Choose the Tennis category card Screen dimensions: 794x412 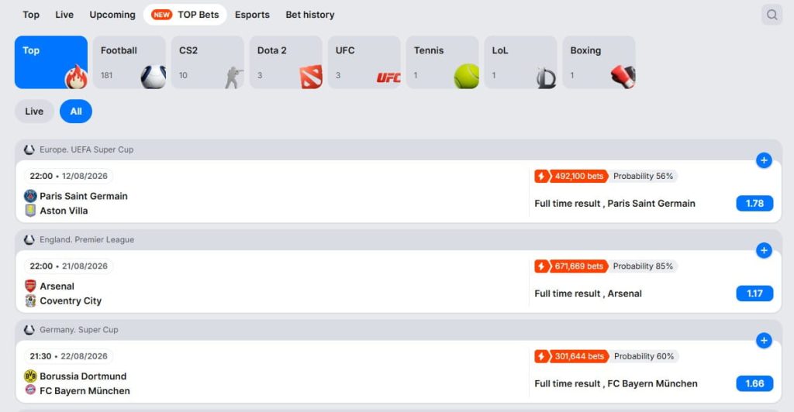(x=442, y=62)
